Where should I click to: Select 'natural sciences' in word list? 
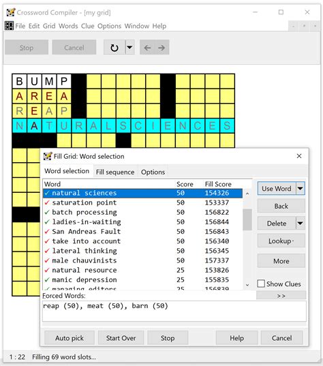[142, 193]
